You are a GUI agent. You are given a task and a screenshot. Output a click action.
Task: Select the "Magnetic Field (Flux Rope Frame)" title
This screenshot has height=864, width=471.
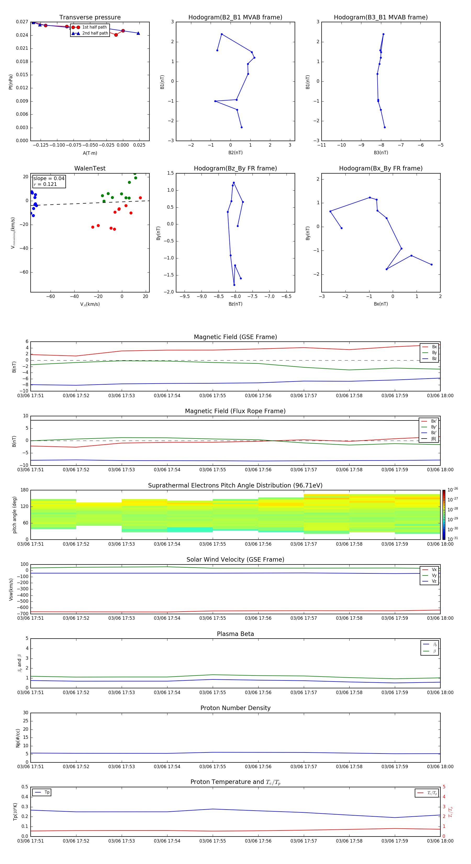235,411
